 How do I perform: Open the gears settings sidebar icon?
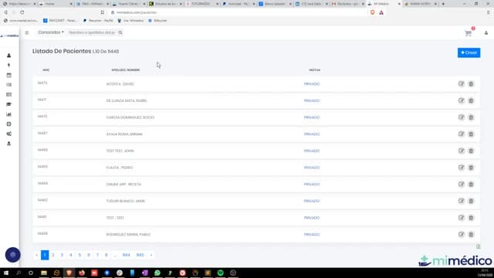pos(8,134)
